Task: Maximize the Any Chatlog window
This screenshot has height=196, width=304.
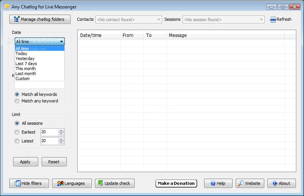Action: (283, 7)
